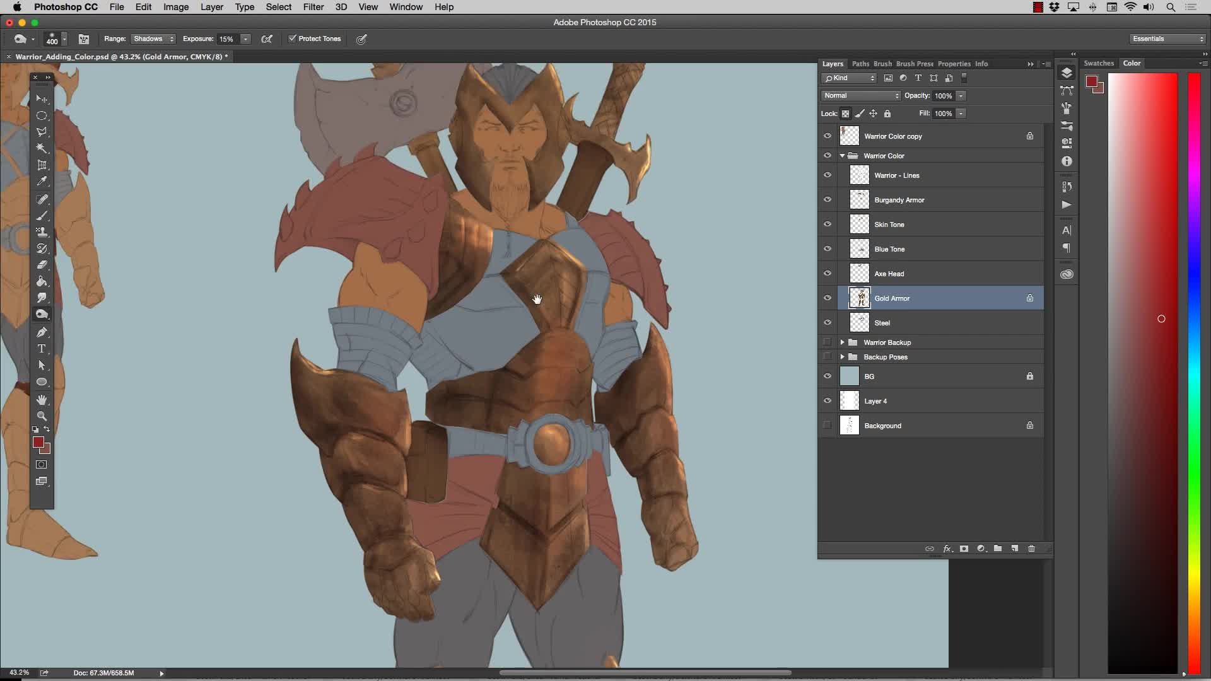Select the Type tool

(x=42, y=349)
